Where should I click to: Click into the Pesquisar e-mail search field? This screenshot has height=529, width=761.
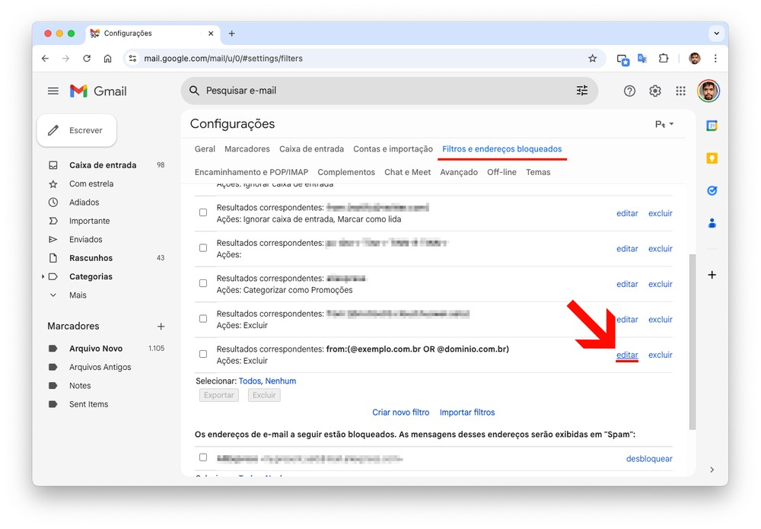pos(380,91)
